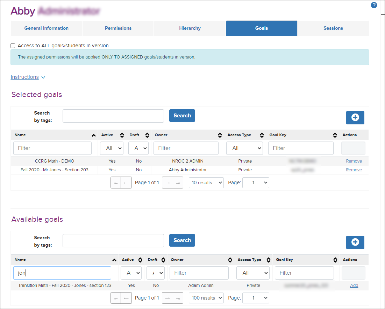Image resolution: width=385 pixels, height=309 pixels.
Task: Open Active filter dropdown in Available goals
Action: coord(131,273)
